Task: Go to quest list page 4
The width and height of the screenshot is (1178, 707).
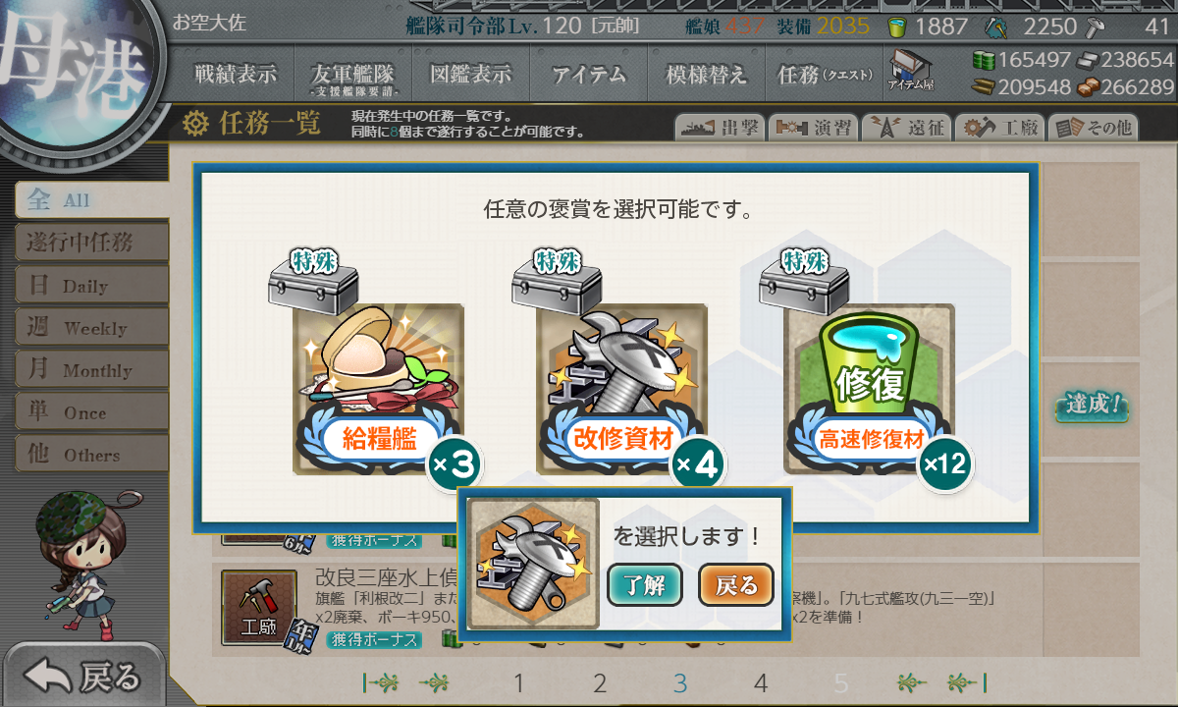Action: [761, 683]
